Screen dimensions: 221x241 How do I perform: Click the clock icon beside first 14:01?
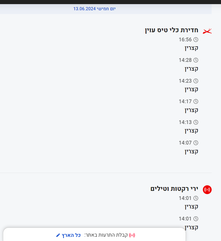pyautogui.click(x=196, y=198)
